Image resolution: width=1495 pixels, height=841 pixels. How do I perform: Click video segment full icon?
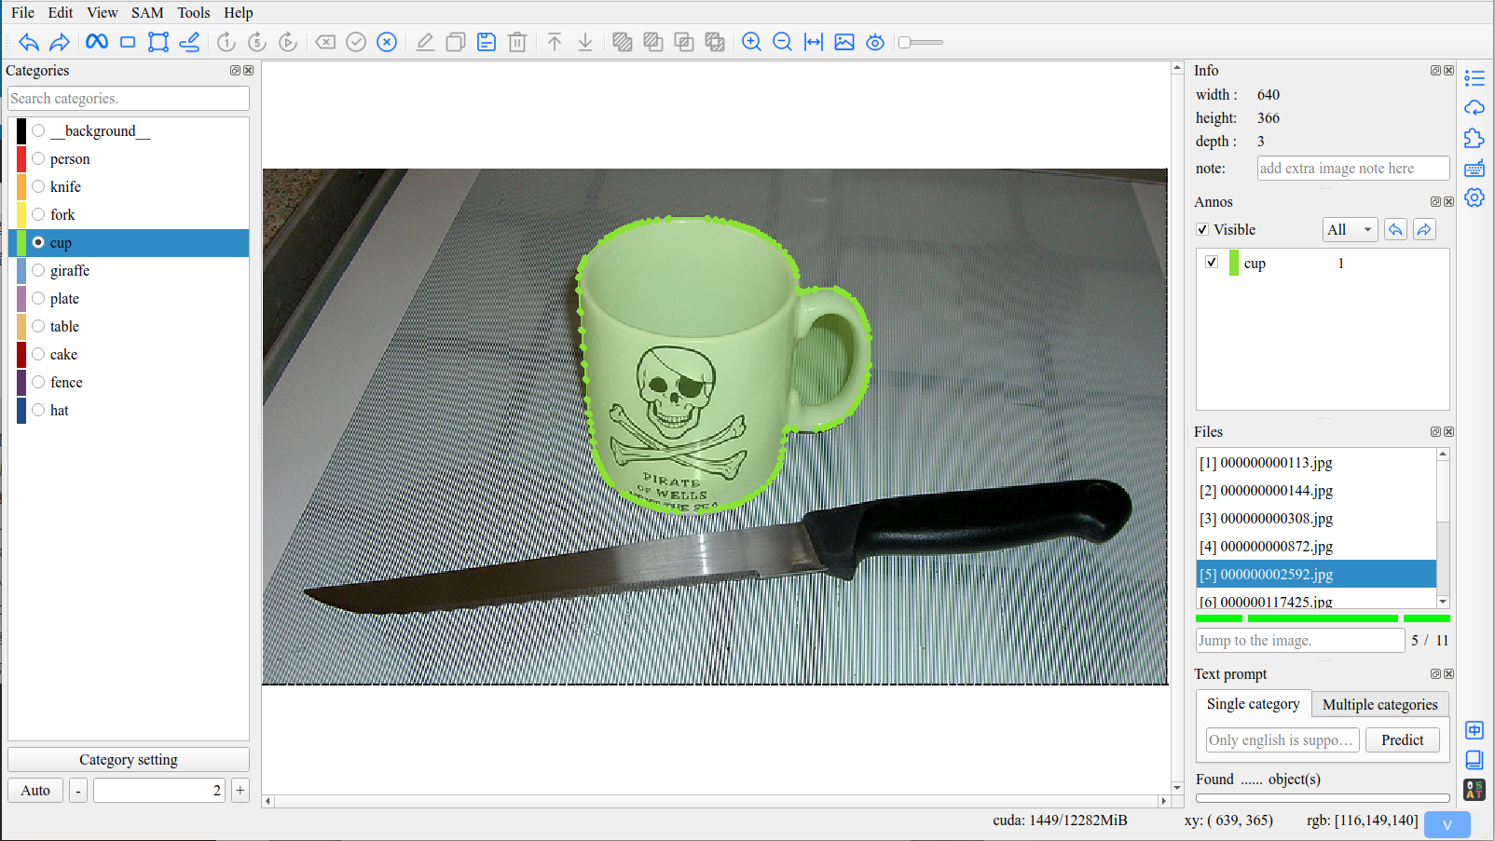coord(288,42)
